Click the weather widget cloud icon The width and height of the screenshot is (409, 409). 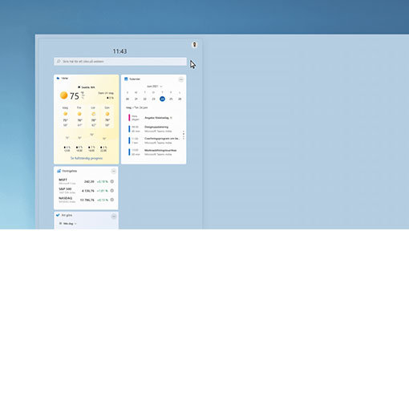pos(58,79)
